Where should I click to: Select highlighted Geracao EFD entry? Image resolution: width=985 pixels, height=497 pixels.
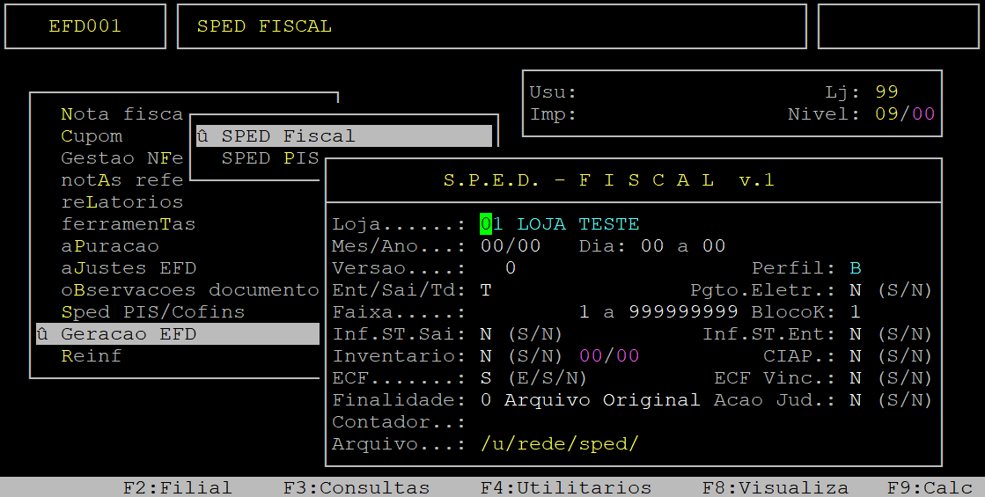pyautogui.click(x=178, y=334)
